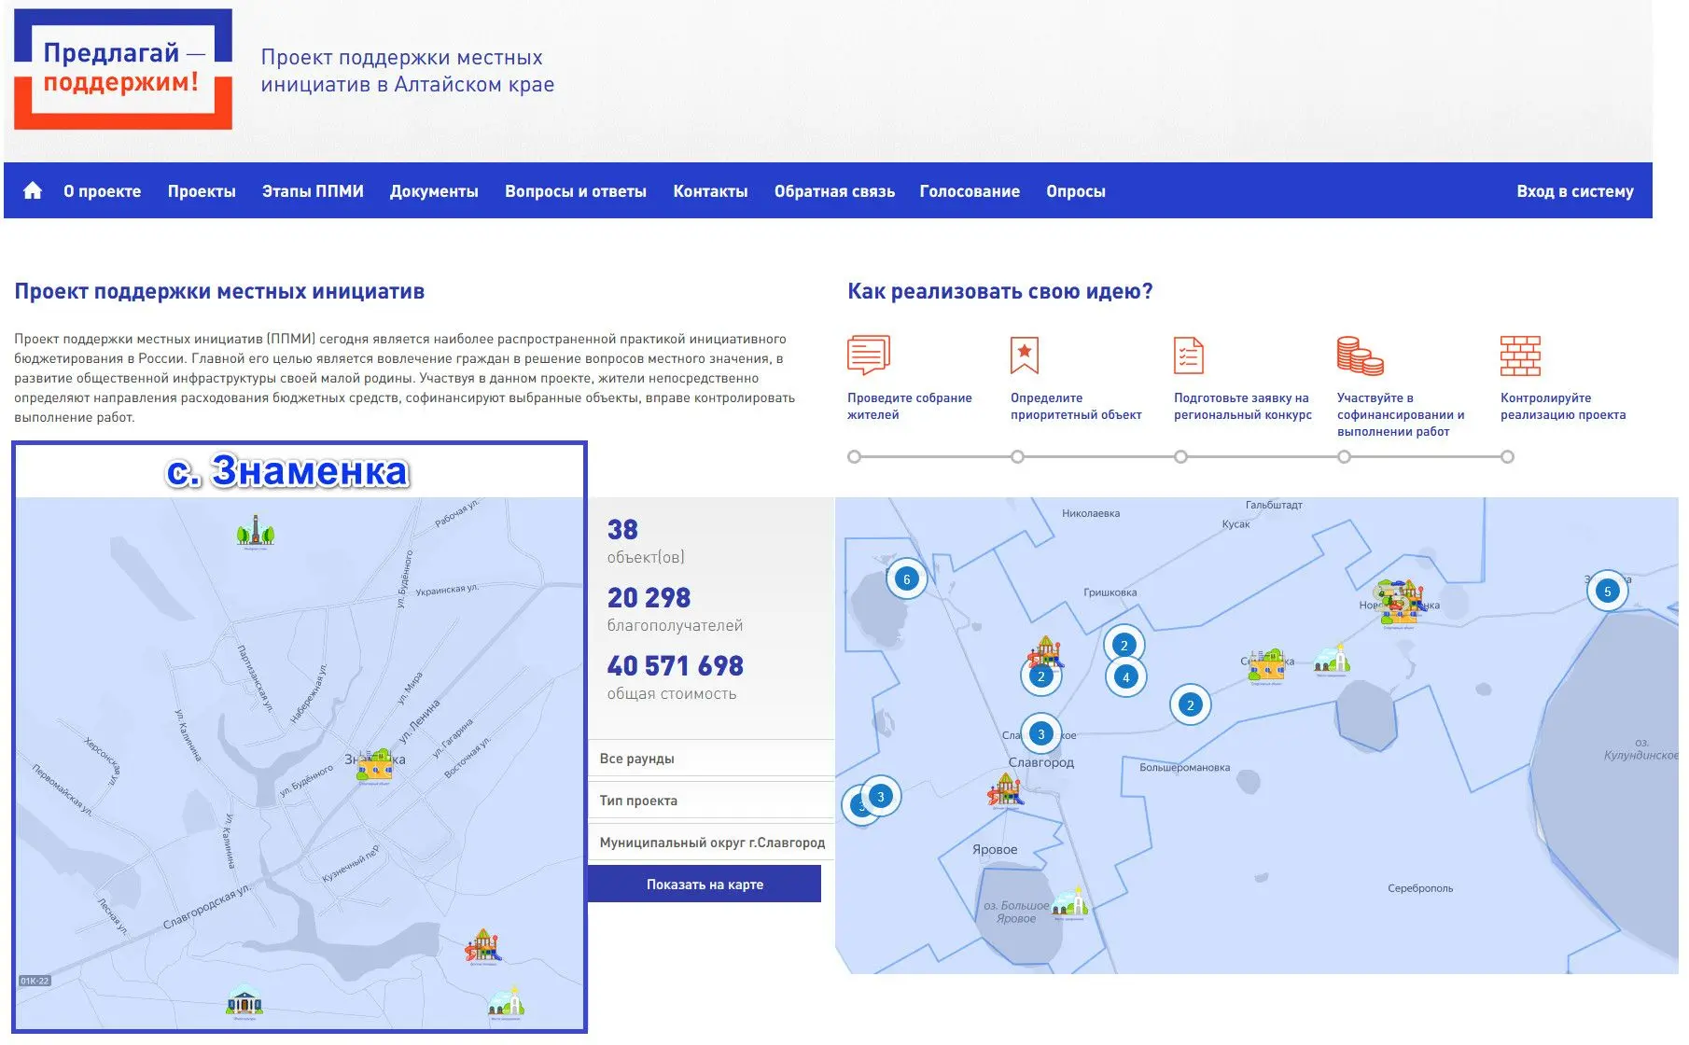Open the playground marker on Знаменка map
This screenshot has width=1689, height=1045.
(x=483, y=946)
